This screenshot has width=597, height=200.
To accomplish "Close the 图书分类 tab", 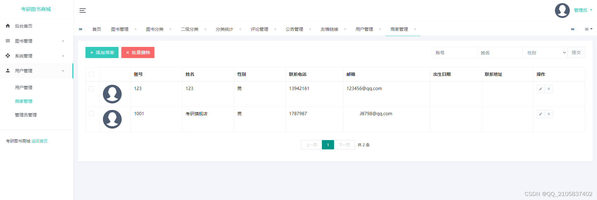I will pyautogui.click(x=170, y=29).
